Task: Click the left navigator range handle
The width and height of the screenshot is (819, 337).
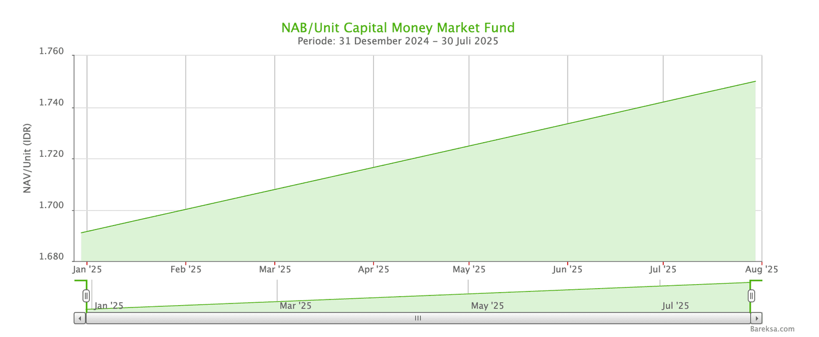Action: (x=86, y=296)
